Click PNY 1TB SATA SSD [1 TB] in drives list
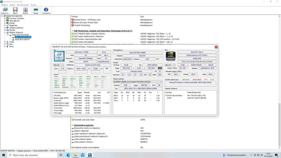Image resolution: width=281 pixels, height=158 pixels. tap(196, 95)
